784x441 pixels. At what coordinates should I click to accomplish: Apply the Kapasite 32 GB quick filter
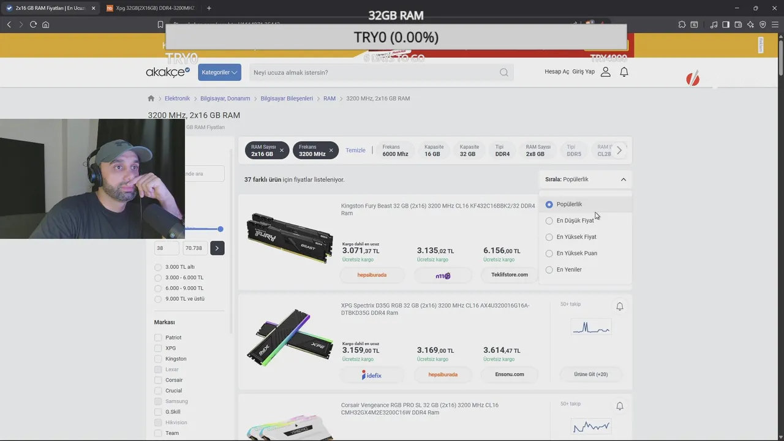pyautogui.click(x=469, y=151)
